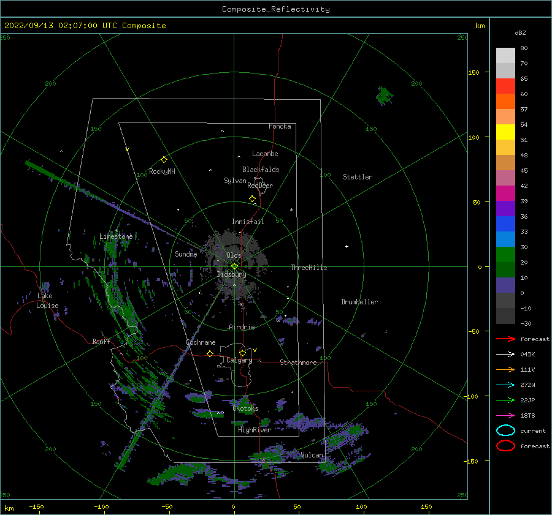
Task: Click the red 60–65 dBZ color swatch
Action: click(x=505, y=86)
